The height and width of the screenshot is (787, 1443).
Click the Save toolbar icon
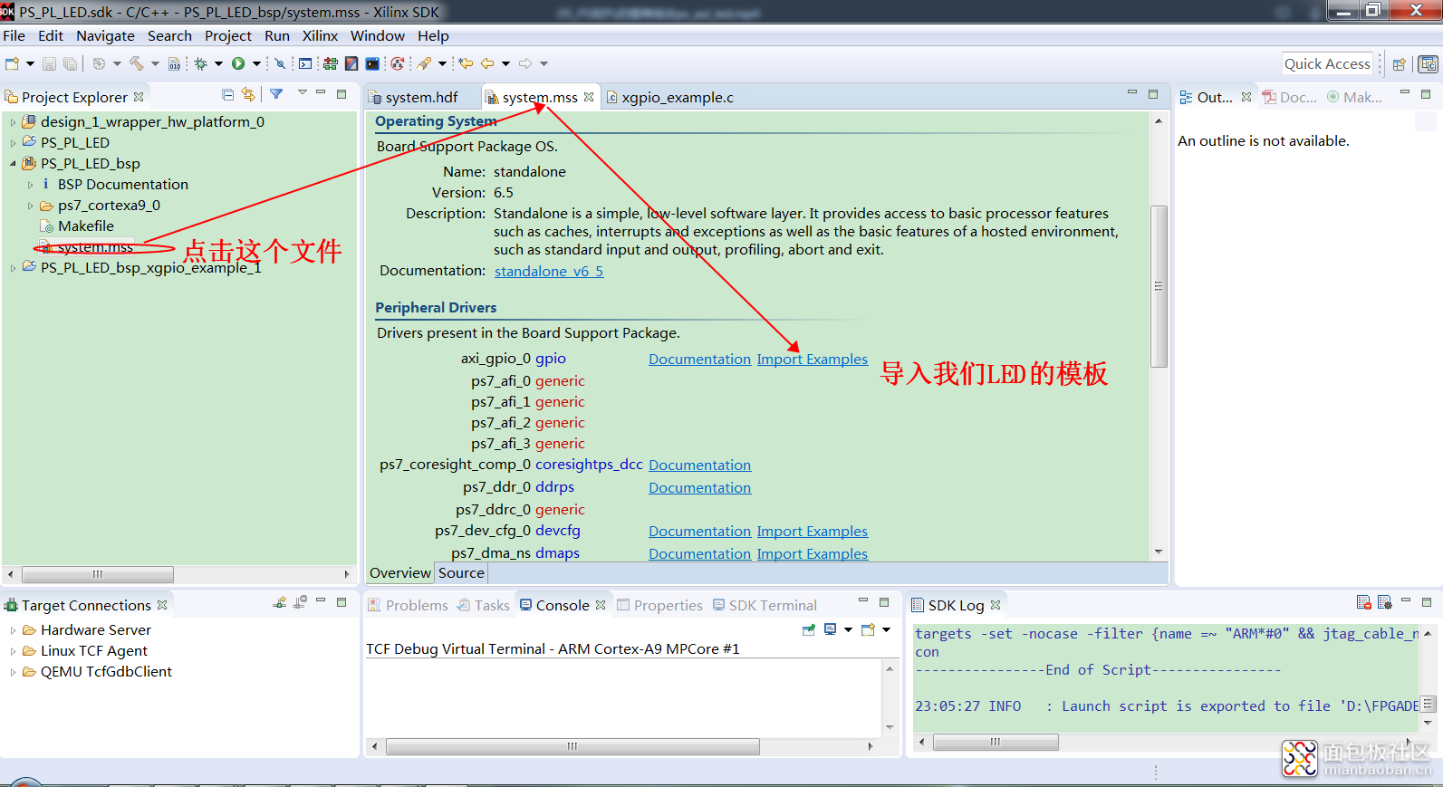coord(49,63)
